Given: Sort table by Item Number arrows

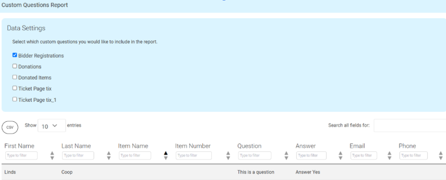Looking at the screenshot, I should pyautogui.click(x=228, y=155).
